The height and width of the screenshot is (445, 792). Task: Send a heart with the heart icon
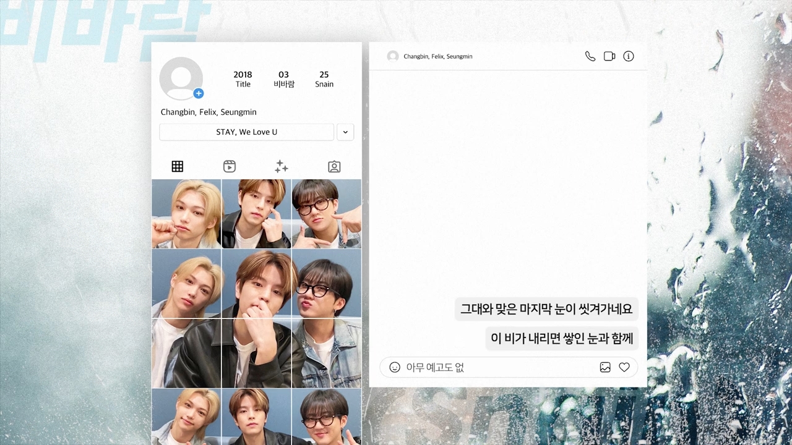[624, 367]
